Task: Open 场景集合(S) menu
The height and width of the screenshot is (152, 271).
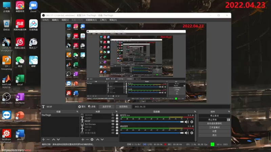Action: [91, 20]
